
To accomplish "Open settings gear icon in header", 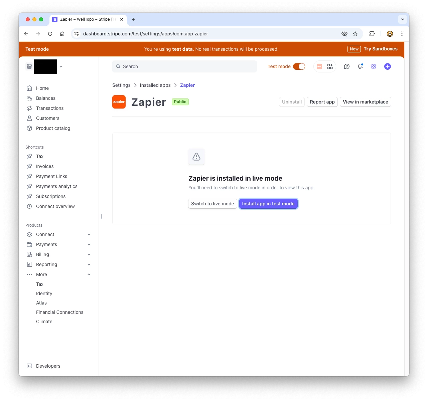I will tap(374, 66).
